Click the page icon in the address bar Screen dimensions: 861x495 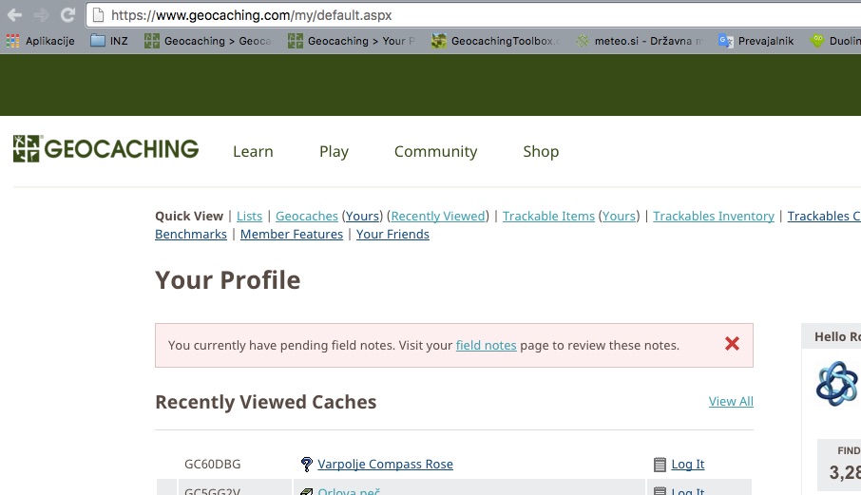(x=98, y=15)
